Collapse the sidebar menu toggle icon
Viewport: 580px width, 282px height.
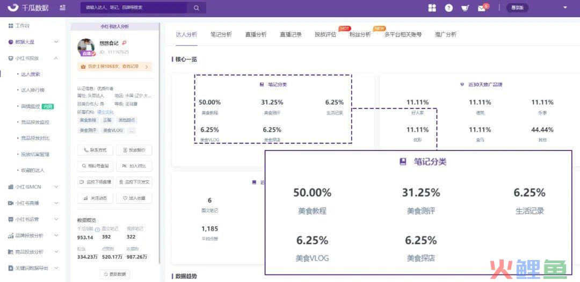pyautogui.click(x=62, y=8)
